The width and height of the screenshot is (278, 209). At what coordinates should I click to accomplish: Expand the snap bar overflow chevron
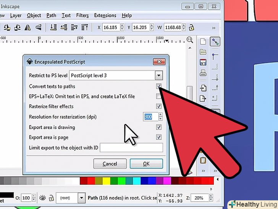(x=215, y=171)
